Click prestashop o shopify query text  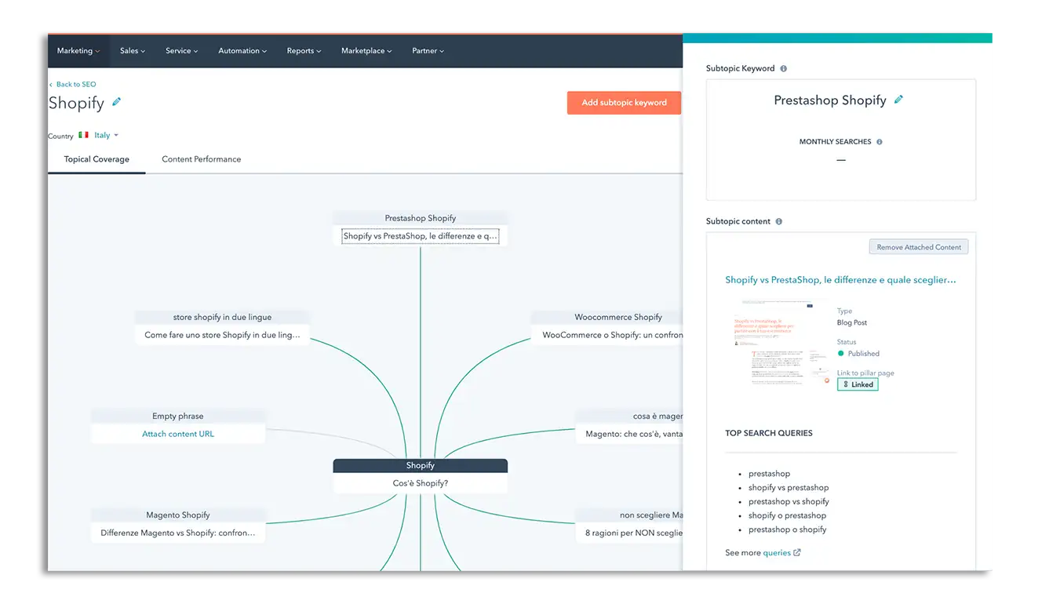[787, 530]
